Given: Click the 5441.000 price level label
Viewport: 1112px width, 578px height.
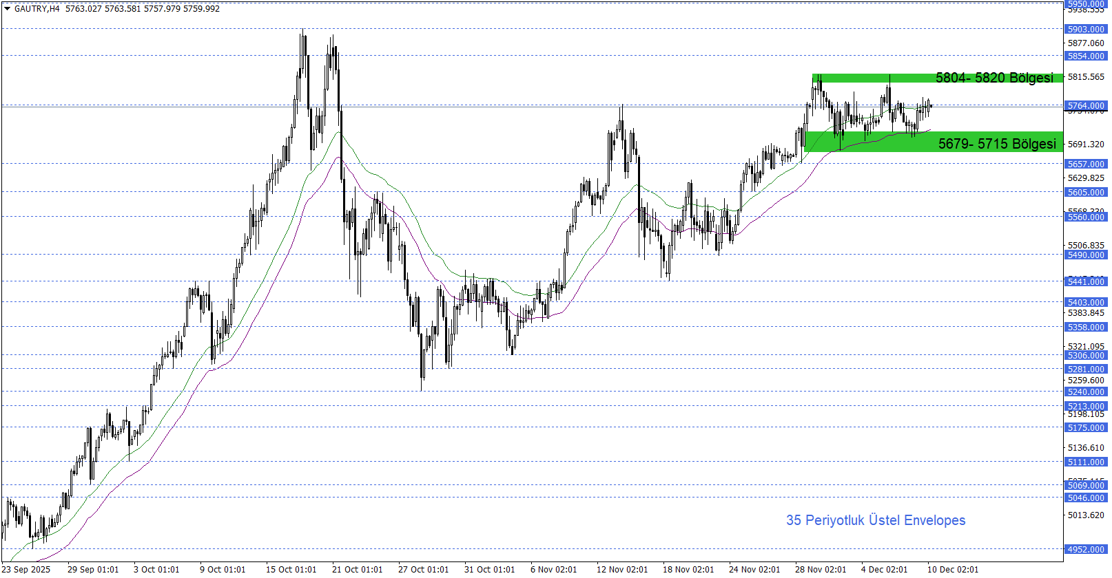Looking at the screenshot, I should 1086,281.
